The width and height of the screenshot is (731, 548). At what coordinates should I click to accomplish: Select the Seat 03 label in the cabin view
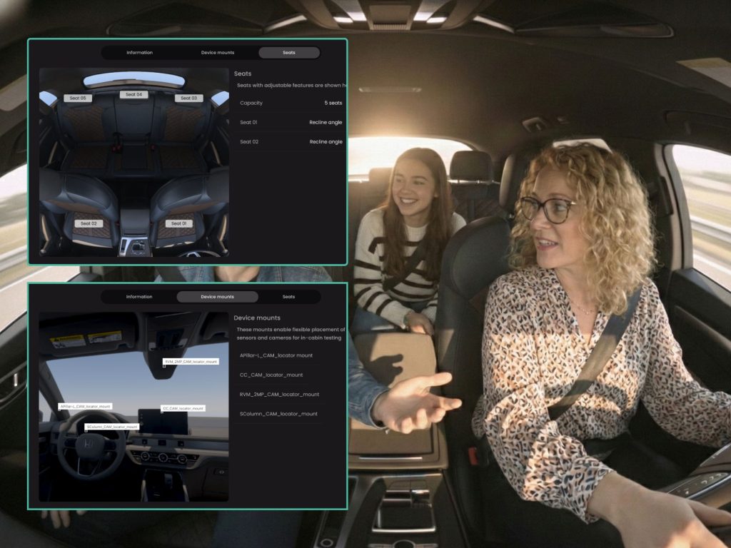point(188,98)
